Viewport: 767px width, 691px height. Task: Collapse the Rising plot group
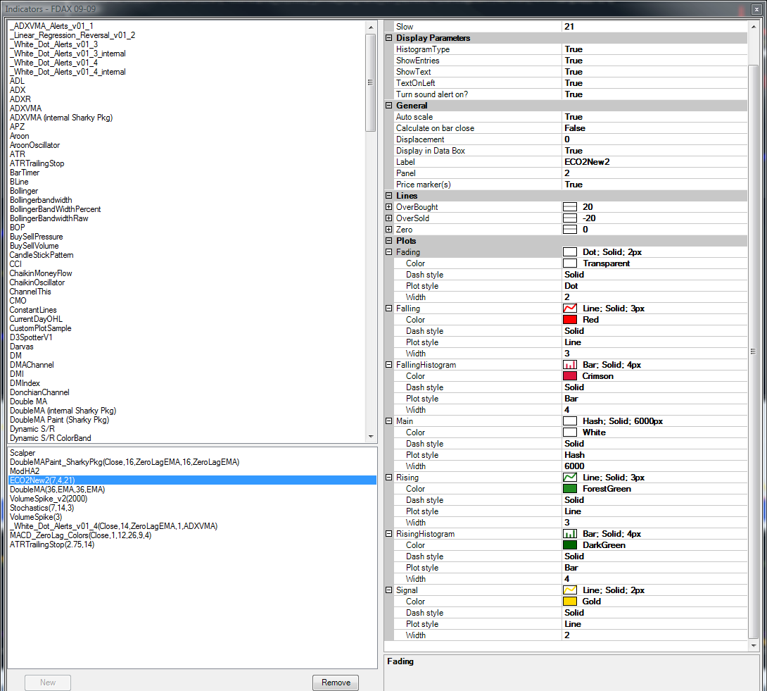click(389, 477)
